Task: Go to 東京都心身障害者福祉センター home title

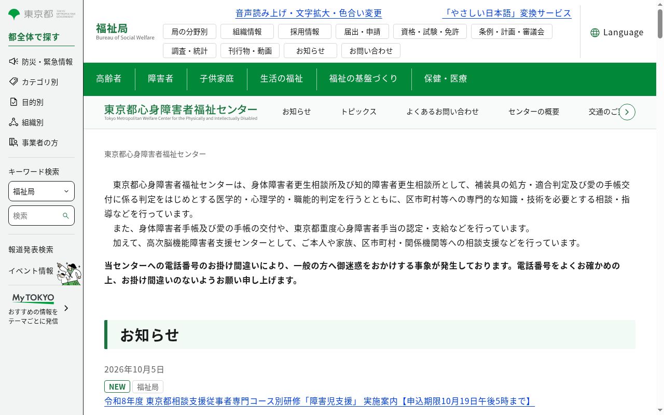Action: coord(181,112)
